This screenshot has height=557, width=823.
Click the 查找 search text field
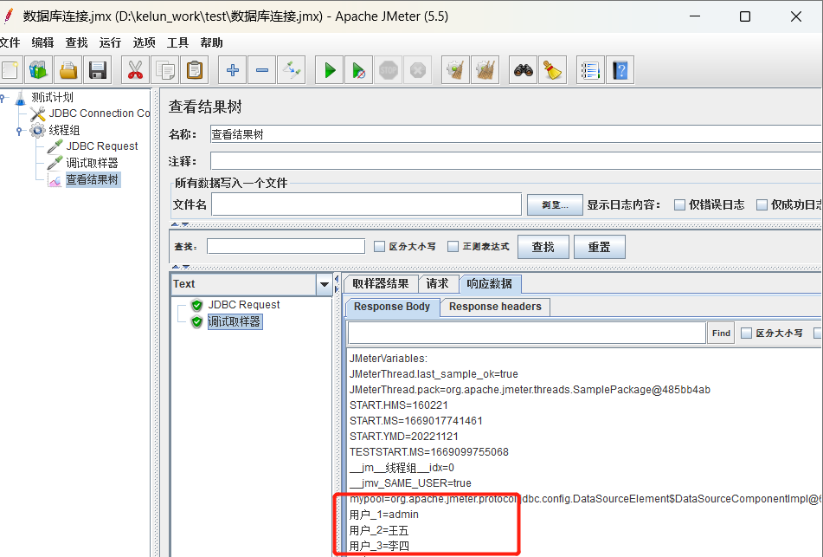click(286, 246)
